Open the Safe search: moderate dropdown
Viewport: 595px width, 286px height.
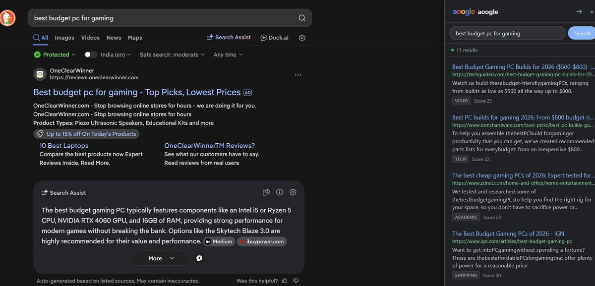click(x=172, y=55)
